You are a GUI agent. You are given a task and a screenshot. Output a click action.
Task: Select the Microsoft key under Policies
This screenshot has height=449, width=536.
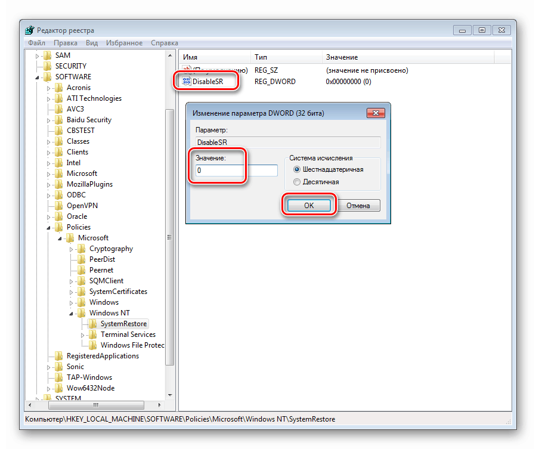click(x=93, y=238)
